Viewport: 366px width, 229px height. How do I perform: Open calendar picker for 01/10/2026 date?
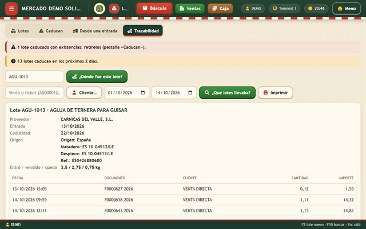143,93
